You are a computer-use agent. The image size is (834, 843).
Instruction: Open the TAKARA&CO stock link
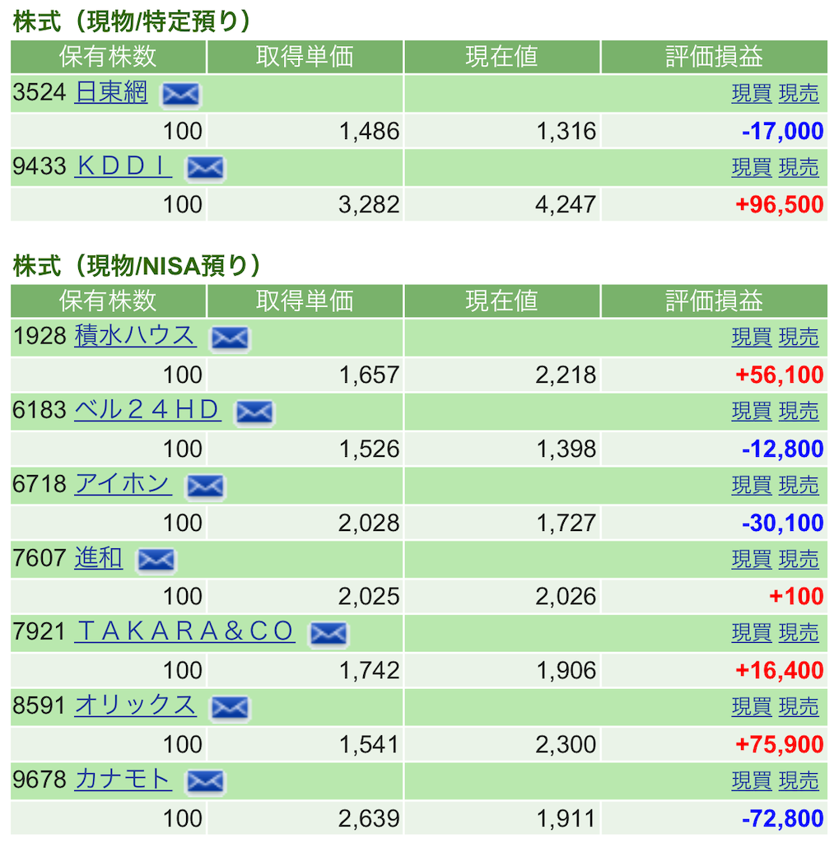point(185,631)
